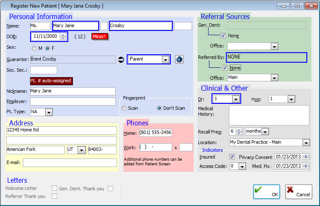Screen dimensions: 320x206
Task: Enable the Welcome Letter checkbox
Action: pos(54,188)
